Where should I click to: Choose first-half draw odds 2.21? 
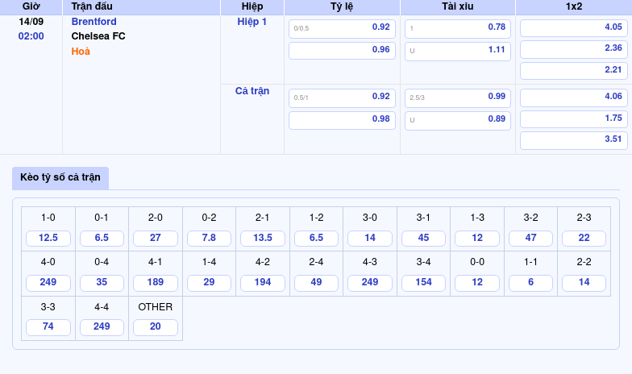click(x=573, y=70)
